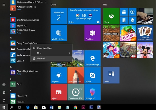Open the More submenu entry
Screen dimensions: 156x110
pyautogui.click(x=51, y=53)
